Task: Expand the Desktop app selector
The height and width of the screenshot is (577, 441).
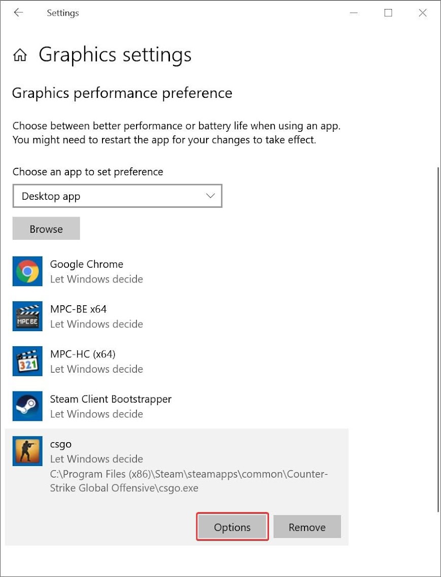Action: click(x=117, y=196)
